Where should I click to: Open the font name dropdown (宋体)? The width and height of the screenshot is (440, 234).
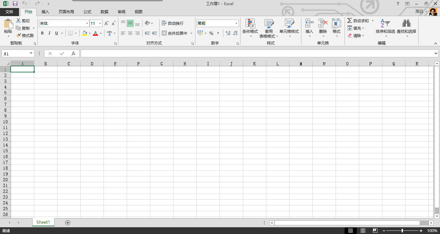click(87, 23)
